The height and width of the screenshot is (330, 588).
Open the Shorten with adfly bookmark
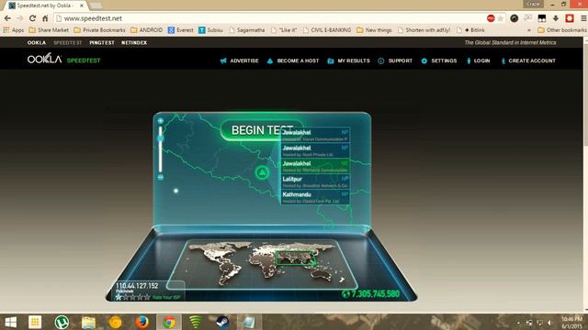click(x=424, y=30)
